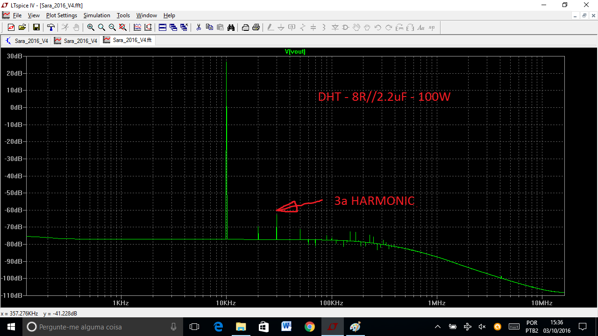Click the New Schematic toolbar icon
The width and height of the screenshot is (598, 336).
(11, 28)
